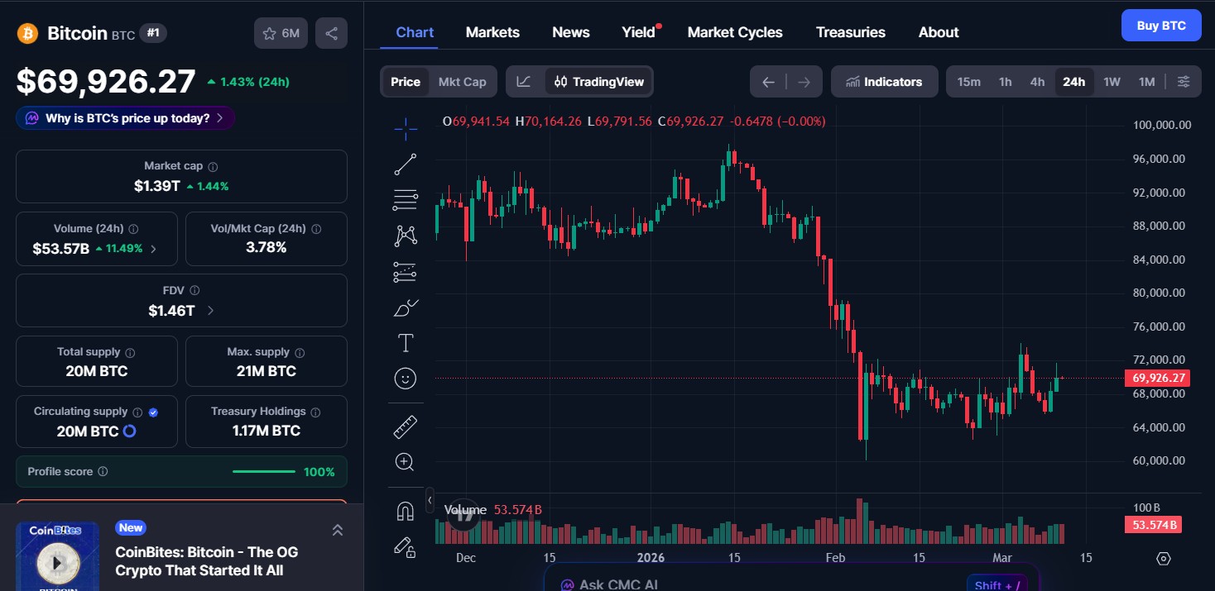Switch to the Markets tab
1215x591 pixels.
[492, 31]
